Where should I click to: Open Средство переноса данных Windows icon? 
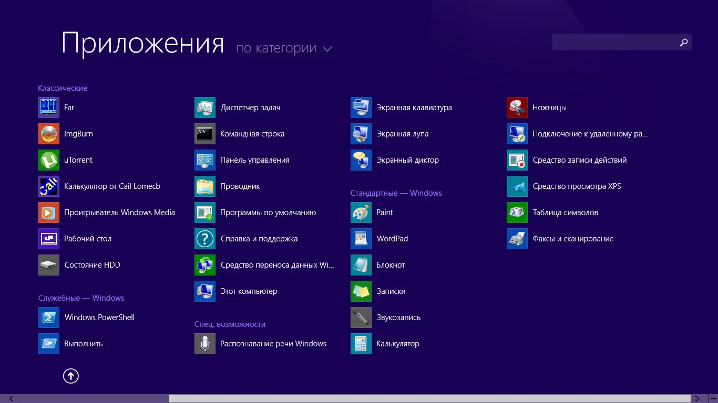205,265
